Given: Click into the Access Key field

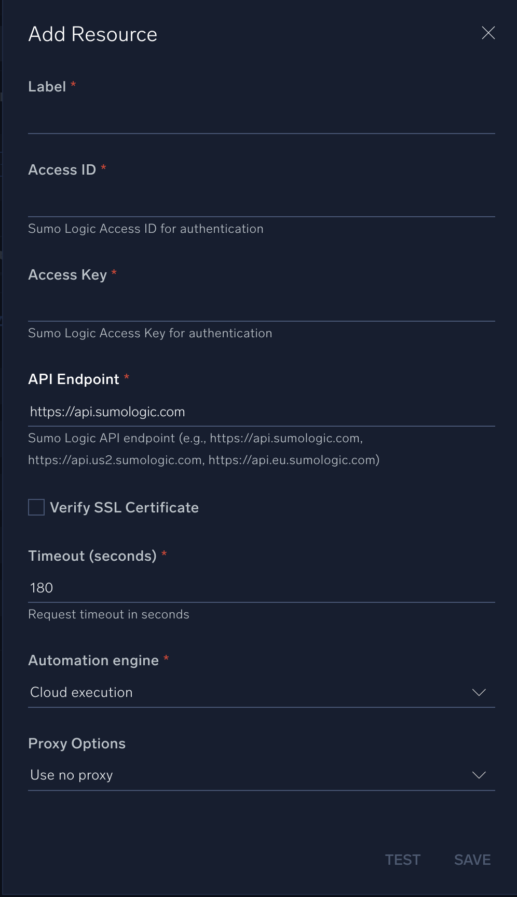Looking at the screenshot, I should [x=261, y=307].
